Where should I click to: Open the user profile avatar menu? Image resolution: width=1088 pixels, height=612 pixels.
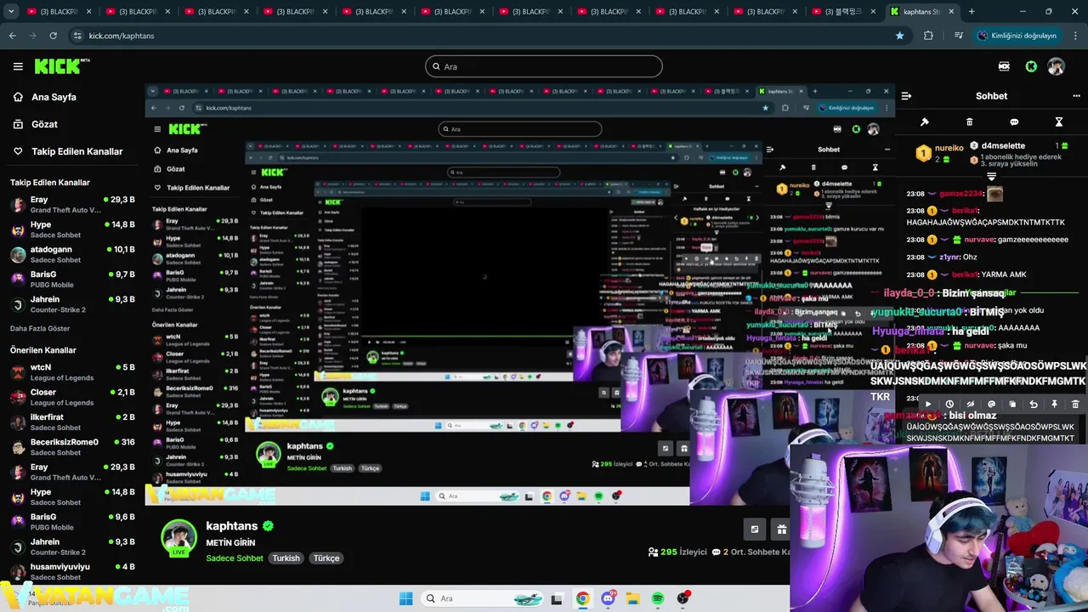[x=1056, y=66]
